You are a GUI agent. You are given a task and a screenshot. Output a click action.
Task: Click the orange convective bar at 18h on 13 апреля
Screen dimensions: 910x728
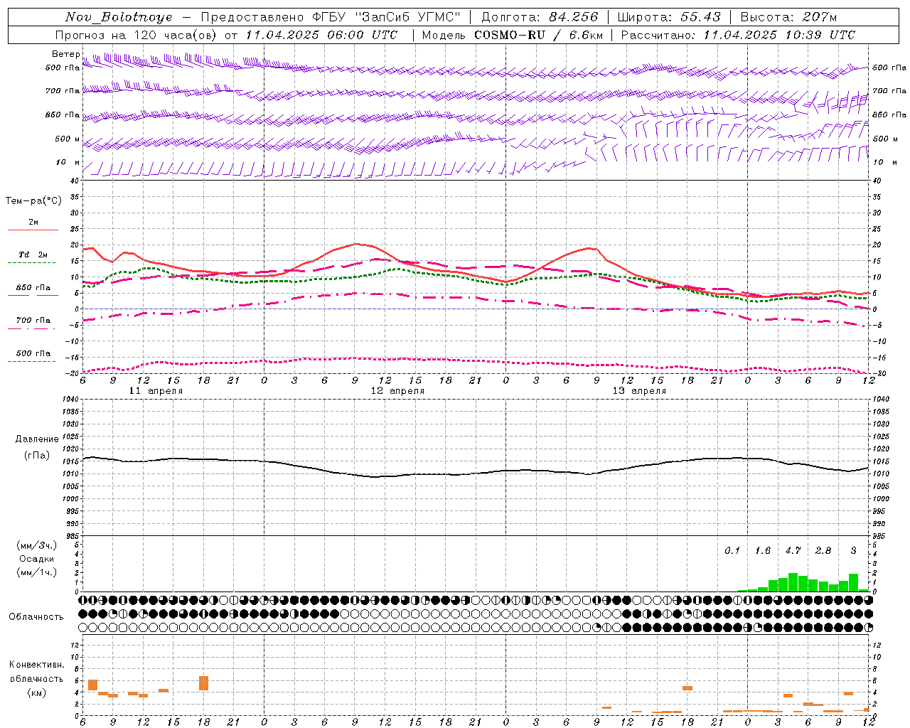687,688
